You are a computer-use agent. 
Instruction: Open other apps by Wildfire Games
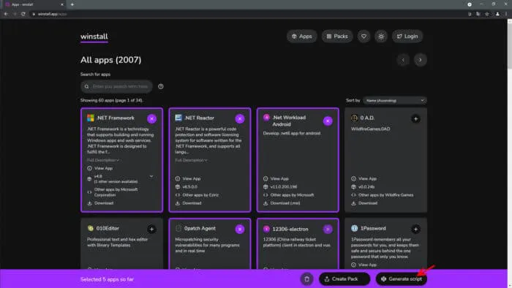coord(383,195)
